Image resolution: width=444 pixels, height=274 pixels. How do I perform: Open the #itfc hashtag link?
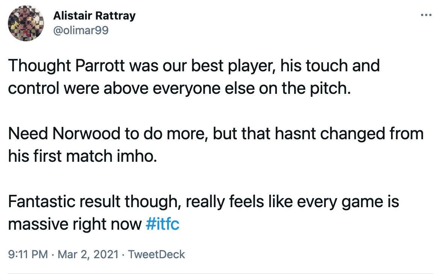162,224
